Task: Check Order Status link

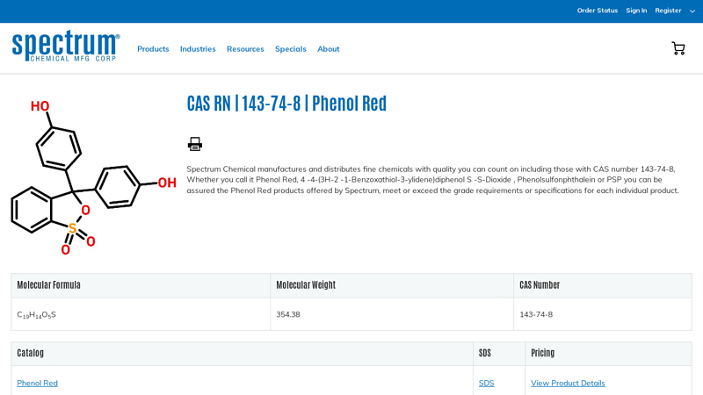Action: click(598, 11)
